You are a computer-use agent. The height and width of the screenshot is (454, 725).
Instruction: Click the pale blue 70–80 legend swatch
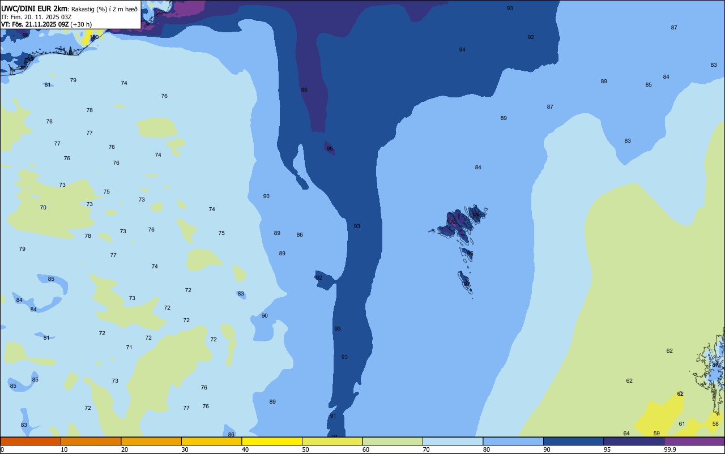(453, 441)
